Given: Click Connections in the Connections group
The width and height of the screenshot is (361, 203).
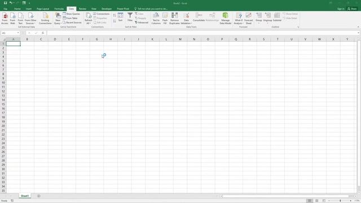Looking at the screenshot, I should [102, 14].
